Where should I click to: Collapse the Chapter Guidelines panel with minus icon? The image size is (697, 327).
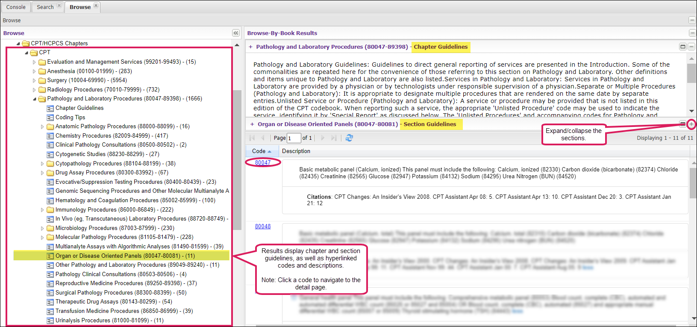(x=691, y=47)
